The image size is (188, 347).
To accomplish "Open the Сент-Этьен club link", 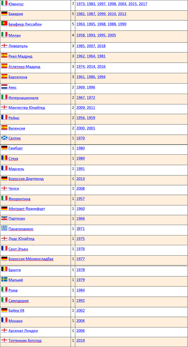I will 18,249.
